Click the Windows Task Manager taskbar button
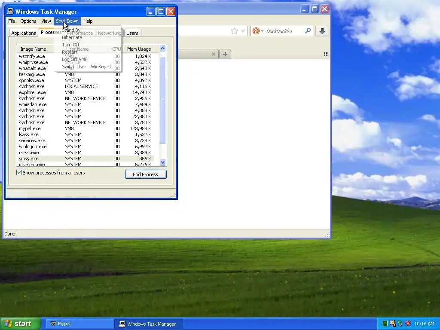This screenshot has height=330, width=440. (x=149, y=324)
